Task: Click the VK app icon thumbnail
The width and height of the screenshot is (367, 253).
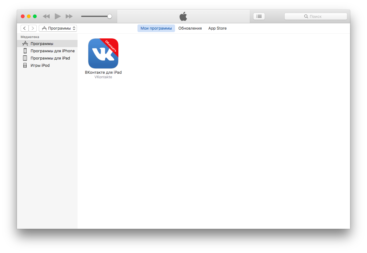Action: click(103, 54)
